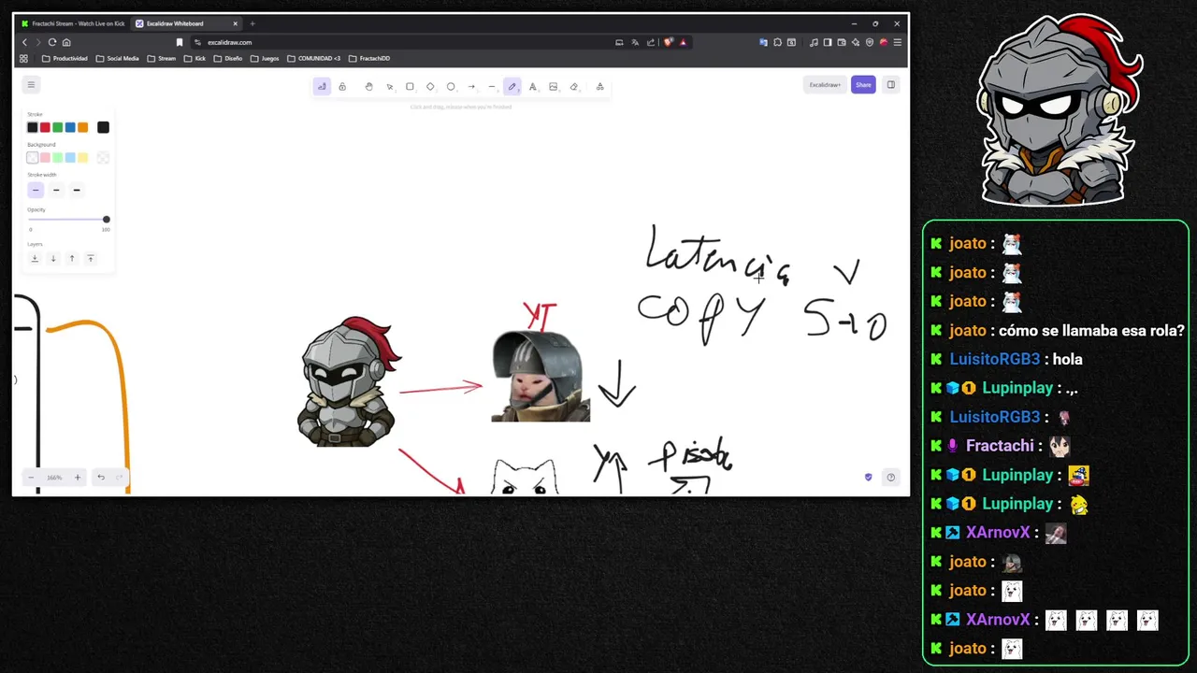The image size is (1197, 673).
Task: Open the COMUNIDAD <3 bookmarks folder
Action: click(x=314, y=58)
